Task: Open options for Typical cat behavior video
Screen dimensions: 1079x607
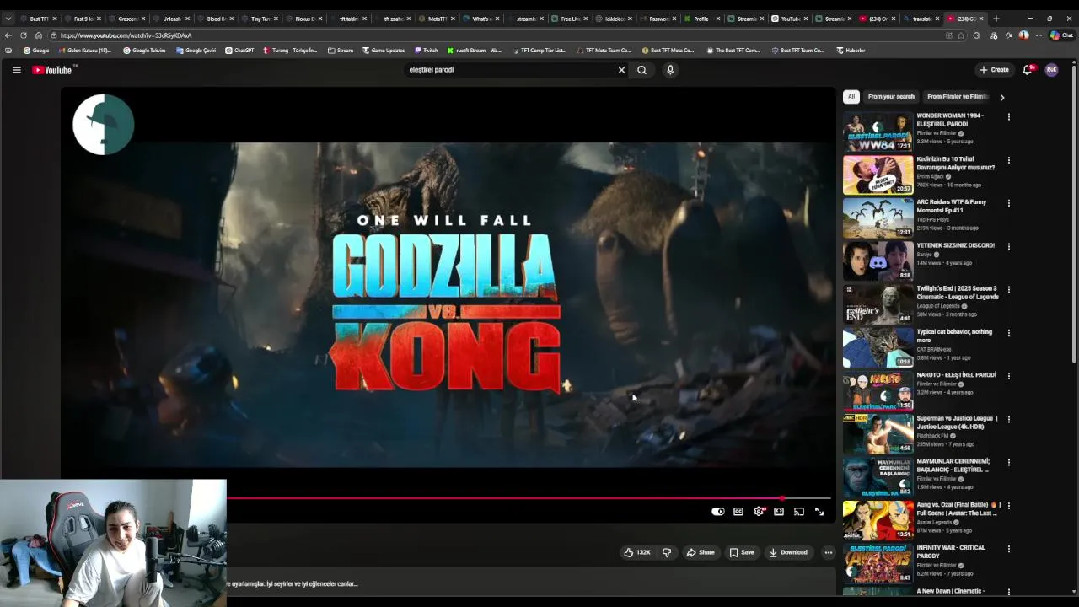Action: click(x=1008, y=332)
